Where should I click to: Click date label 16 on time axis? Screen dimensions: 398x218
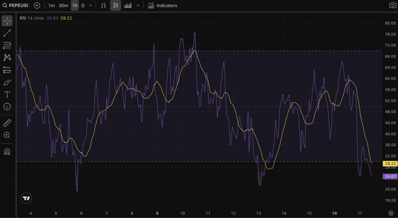point(335,213)
